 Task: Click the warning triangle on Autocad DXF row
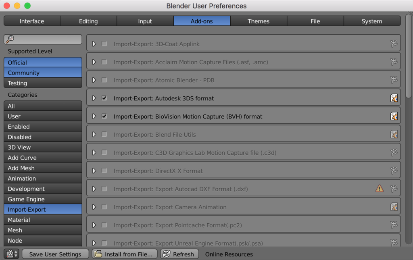[x=379, y=188]
